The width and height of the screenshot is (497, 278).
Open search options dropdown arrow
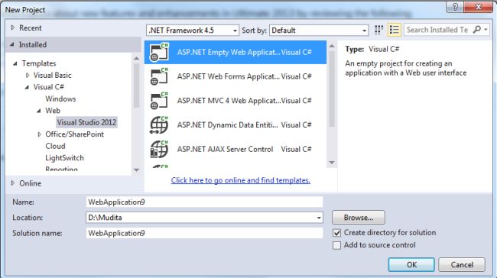click(486, 30)
